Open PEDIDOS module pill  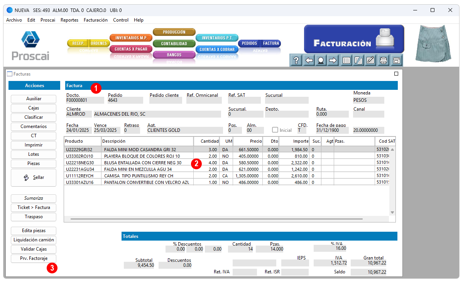click(x=250, y=44)
